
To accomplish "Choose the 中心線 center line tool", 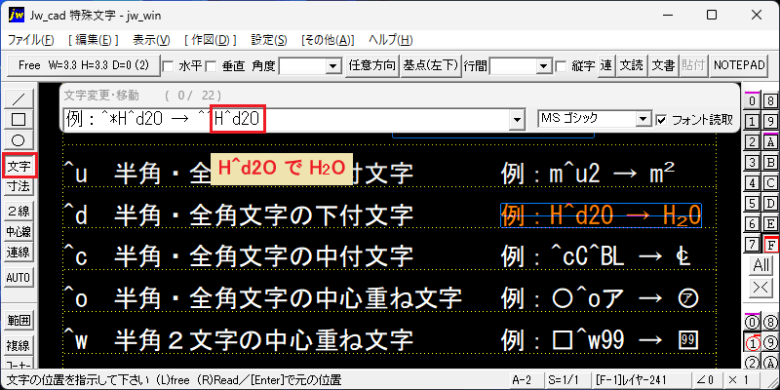I will coord(19,231).
